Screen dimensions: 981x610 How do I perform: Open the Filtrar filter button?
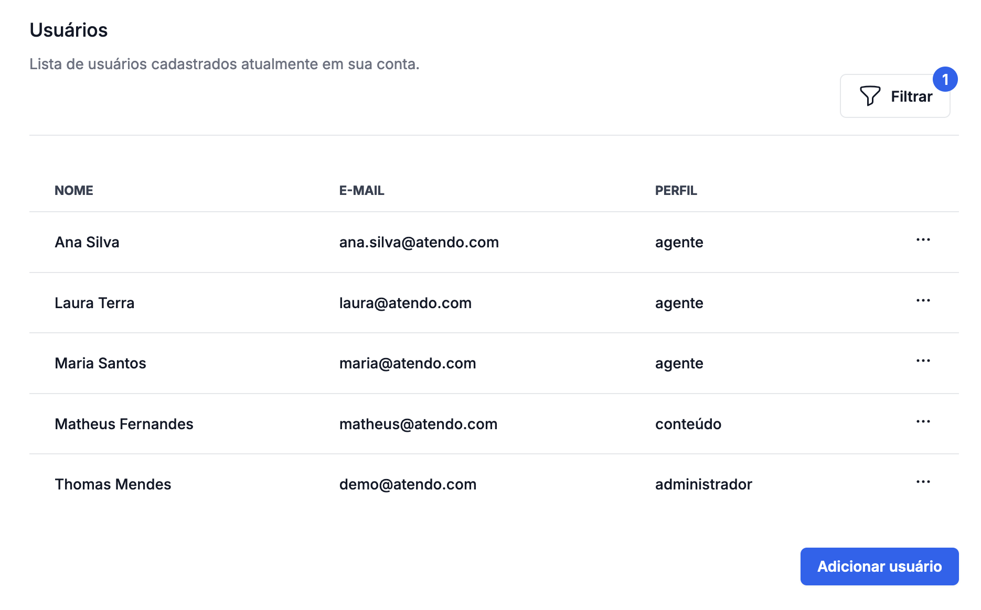click(x=895, y=96)
